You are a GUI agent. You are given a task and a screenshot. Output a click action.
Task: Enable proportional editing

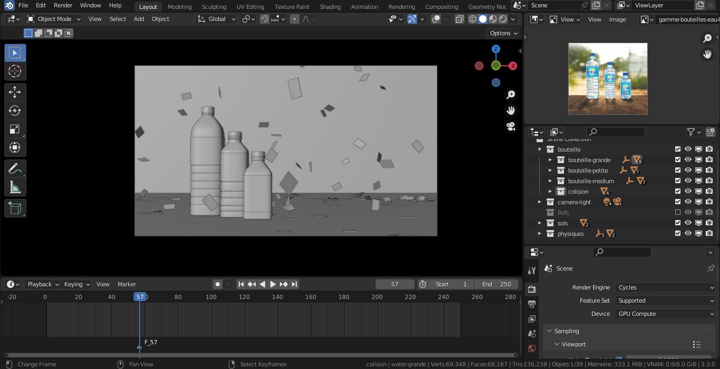(x=294, y=19)
